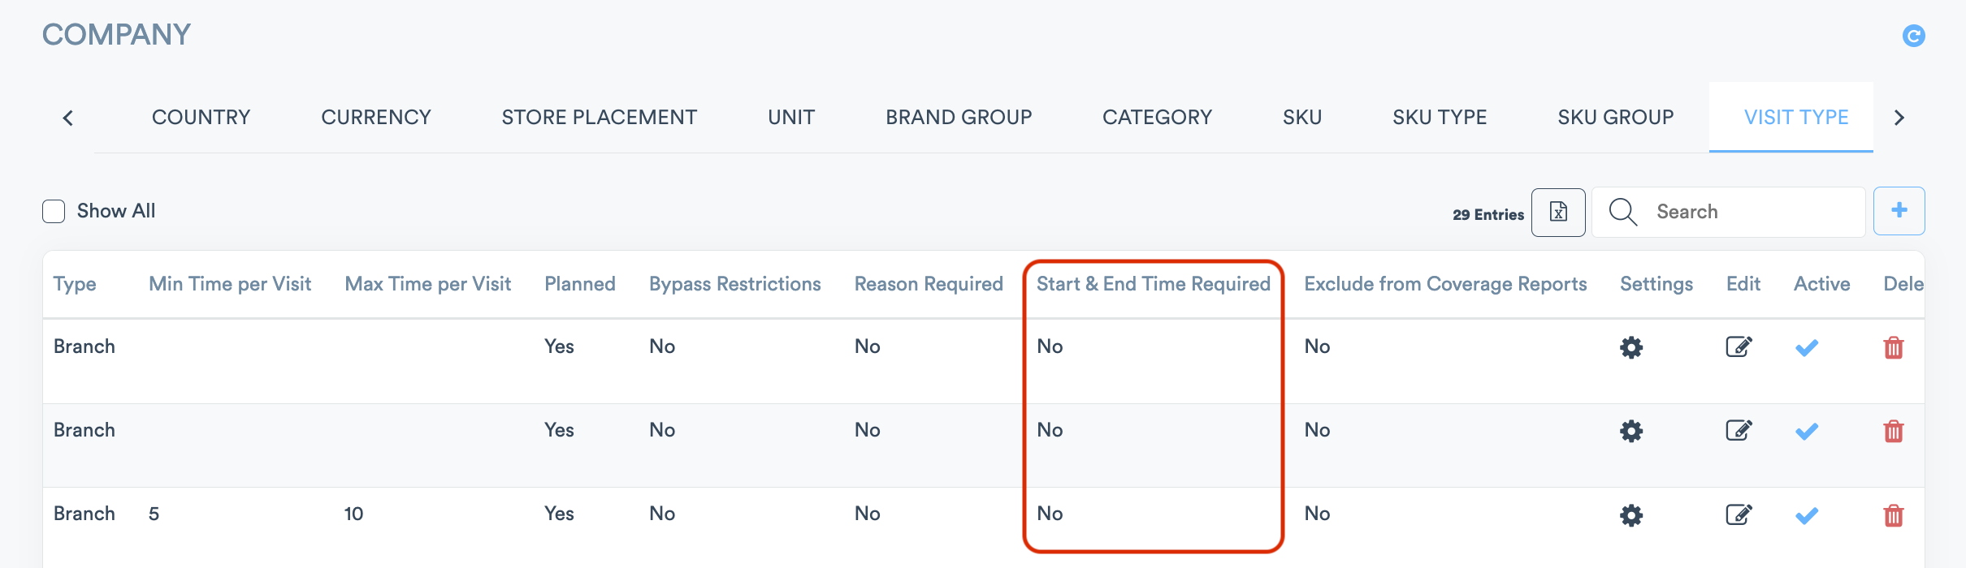Image resolution: width=1966 pixels, height=568 pixels.
Task: Toggle Active checkmark in second row
Action: coord(1806,431)
